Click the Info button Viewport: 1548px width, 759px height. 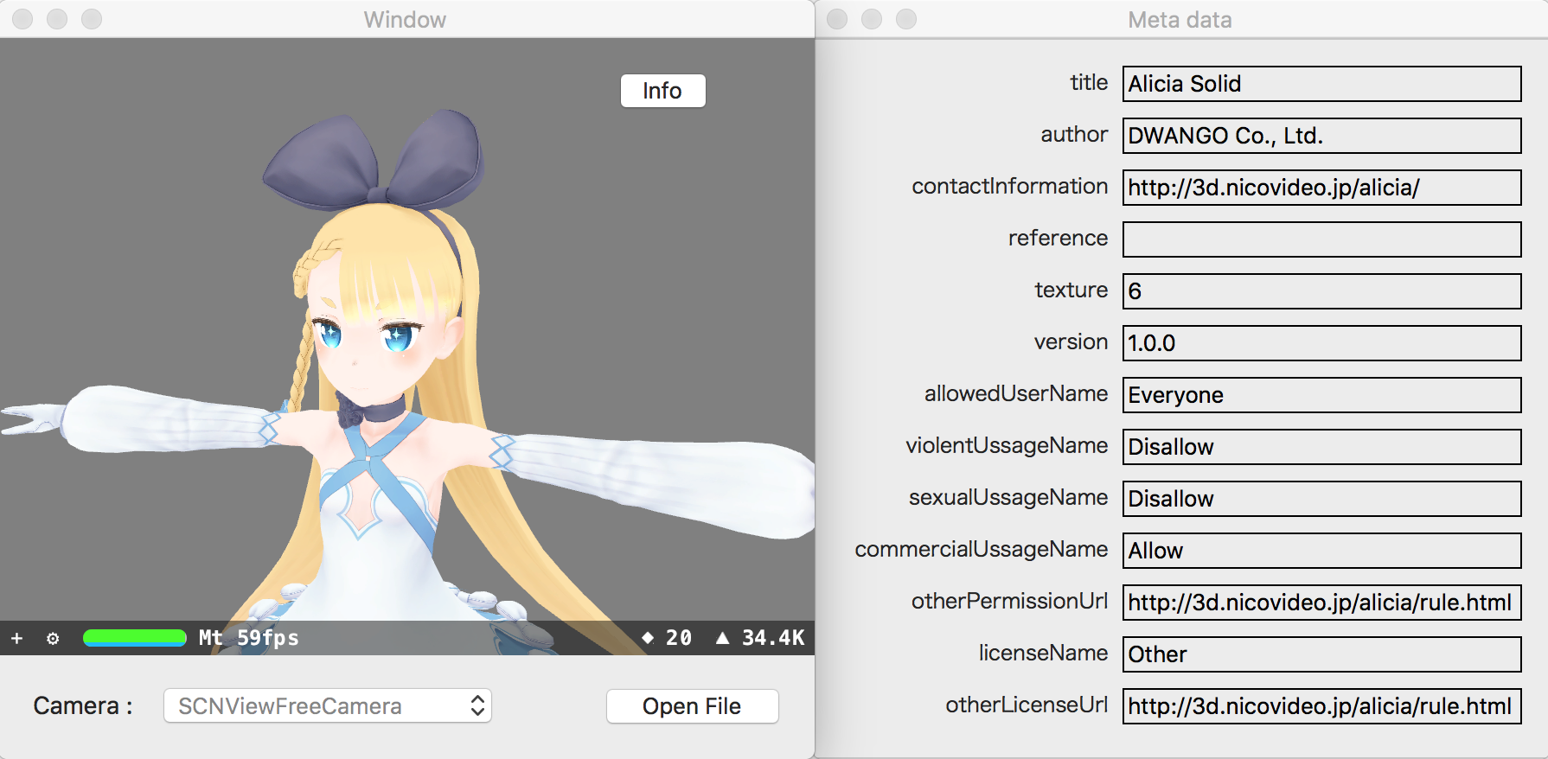[663, 91]
